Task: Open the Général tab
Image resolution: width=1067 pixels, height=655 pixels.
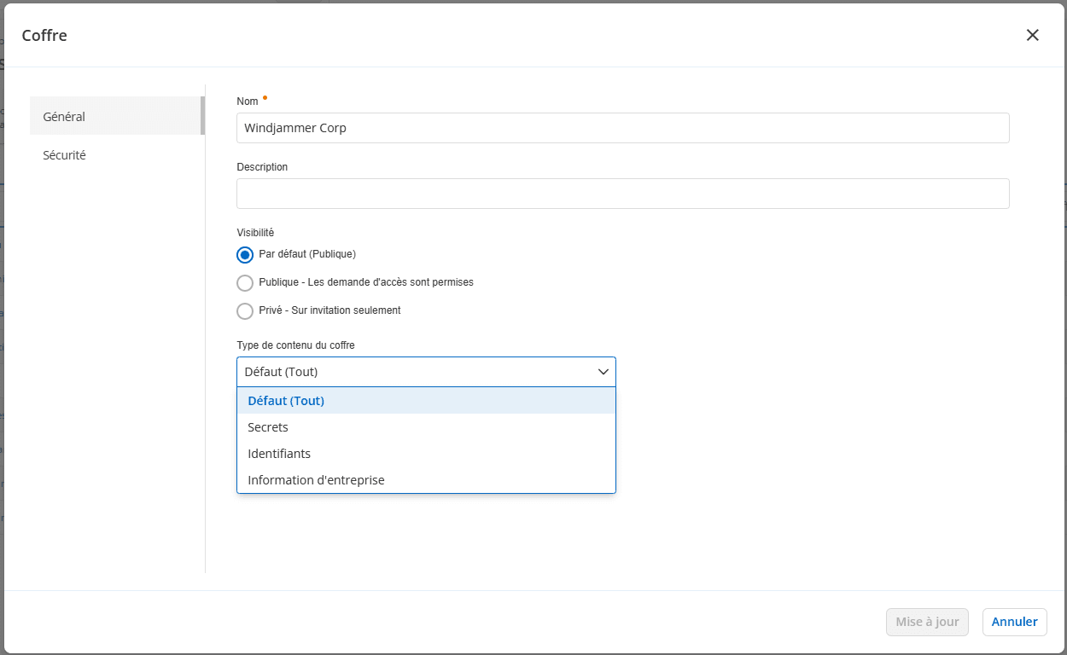Action: [65, 116]
